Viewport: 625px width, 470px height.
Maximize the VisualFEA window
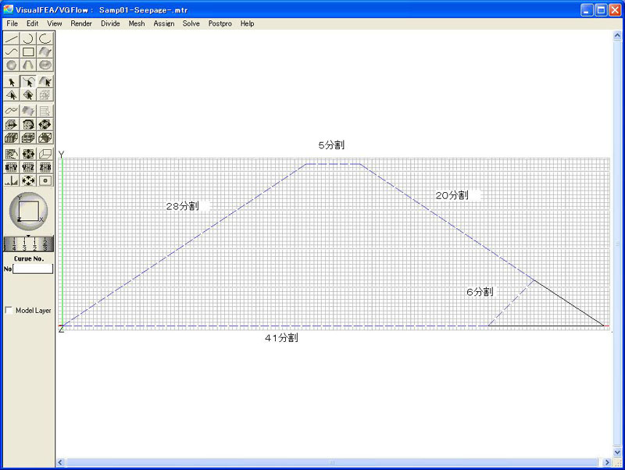click(601, 10)
